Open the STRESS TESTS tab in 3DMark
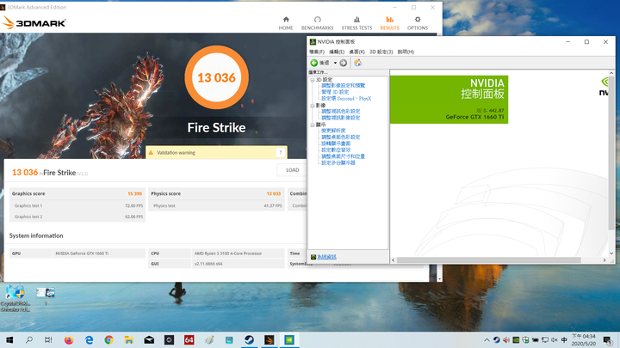 click(356, 23)
